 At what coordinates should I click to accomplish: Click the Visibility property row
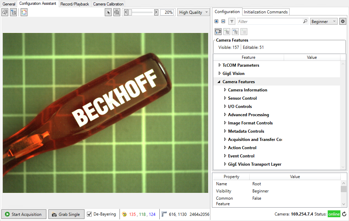[x=277, y=191]
